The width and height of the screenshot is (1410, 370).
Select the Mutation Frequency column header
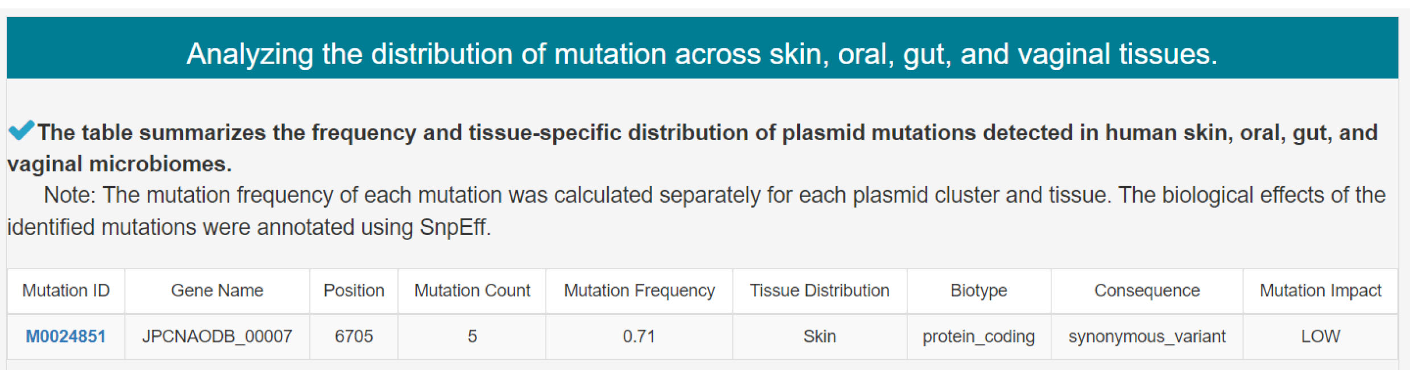coord(639,291)
